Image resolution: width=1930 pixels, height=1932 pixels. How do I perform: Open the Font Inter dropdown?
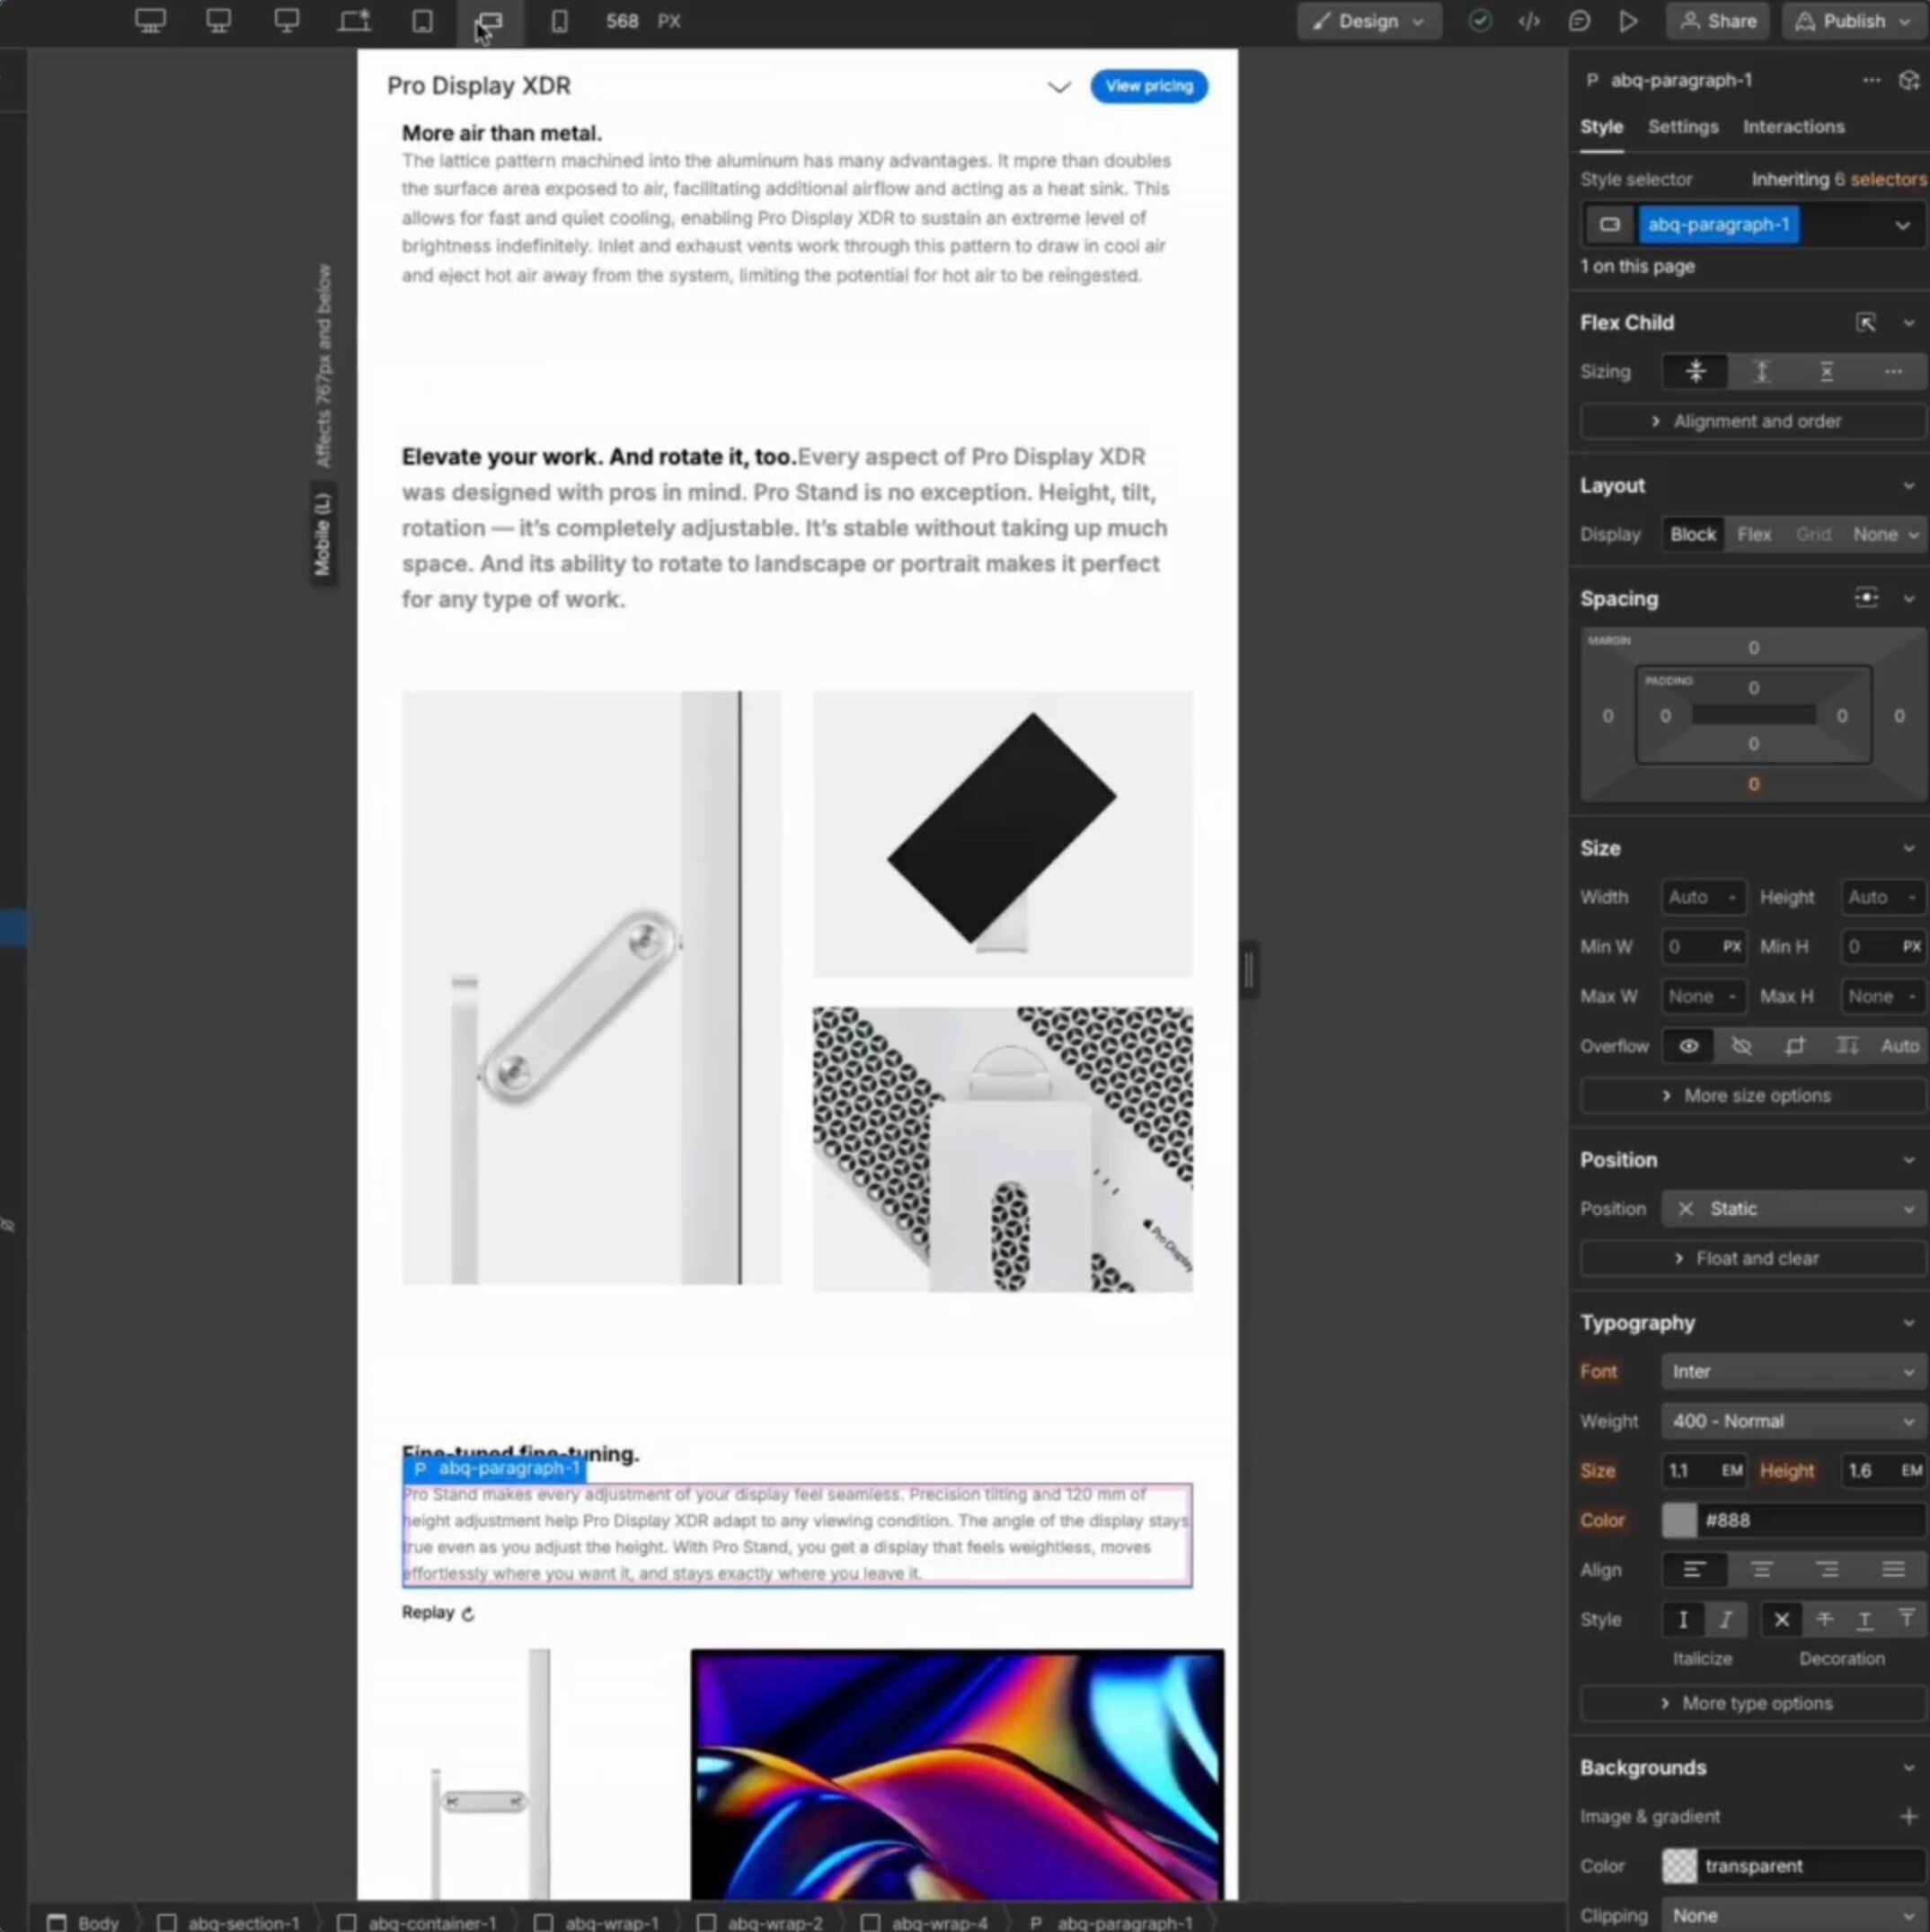click(1794, 1372)
